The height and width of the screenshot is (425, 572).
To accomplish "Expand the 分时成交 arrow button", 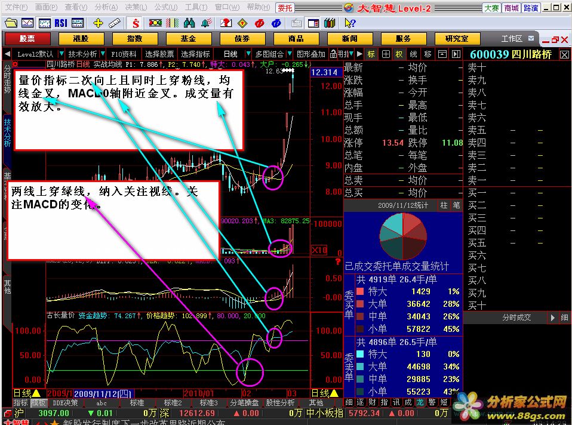I will tap(553, 318).
